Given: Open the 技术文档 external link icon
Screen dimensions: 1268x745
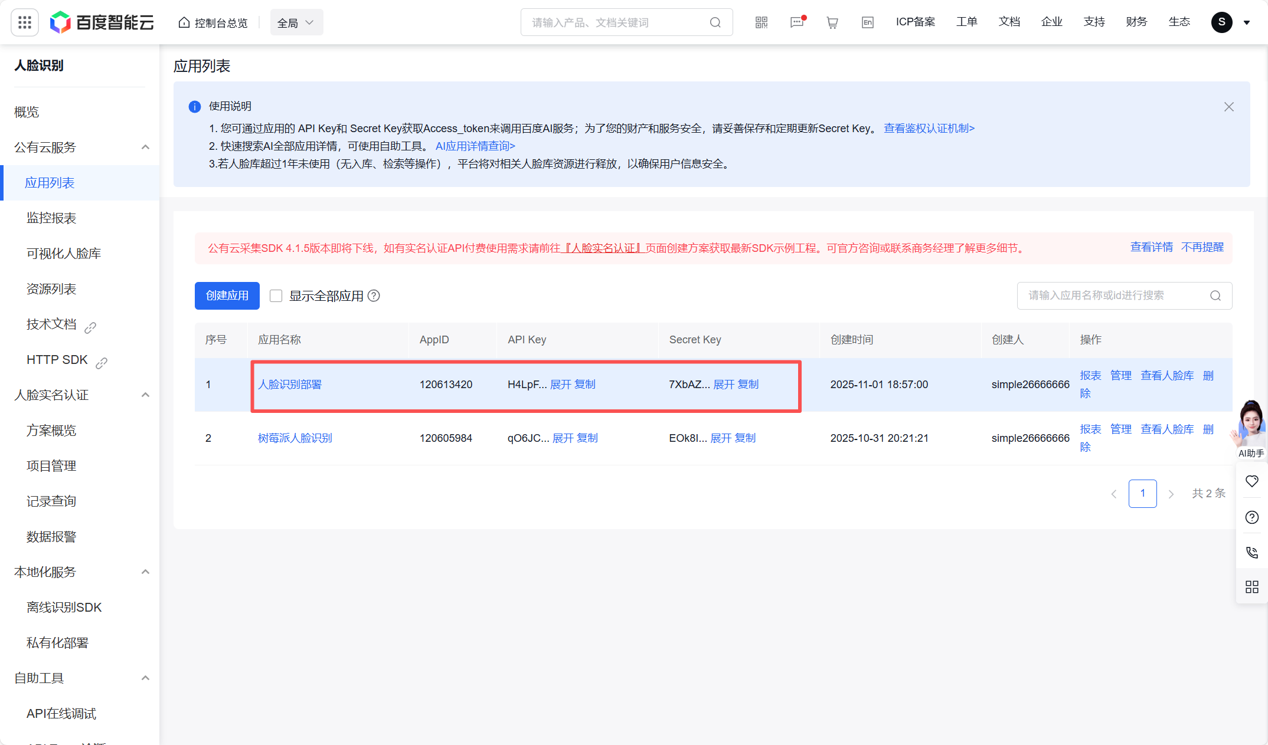Looking at the screenshot, I should coord(90,327).
